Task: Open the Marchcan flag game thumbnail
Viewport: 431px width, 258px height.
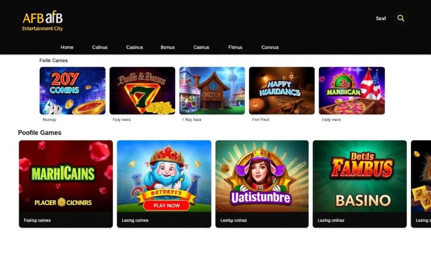Action: [x=352, y=91]
